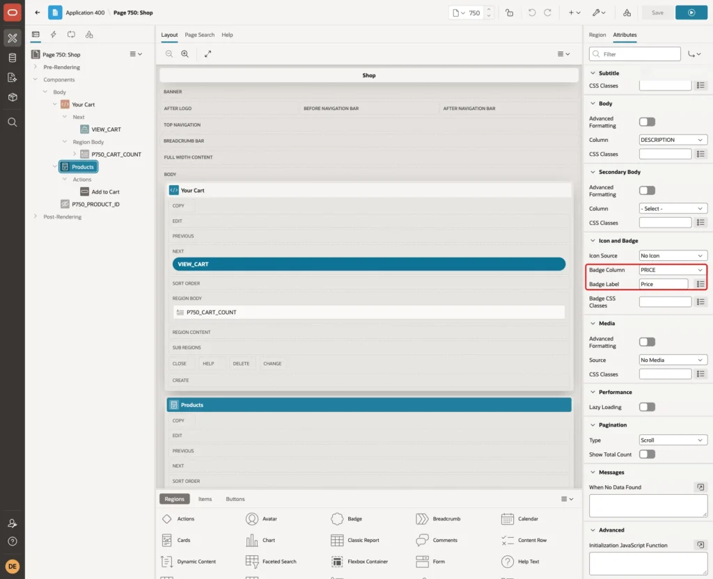Open Icon Source dropdown

tap(673, 255)
